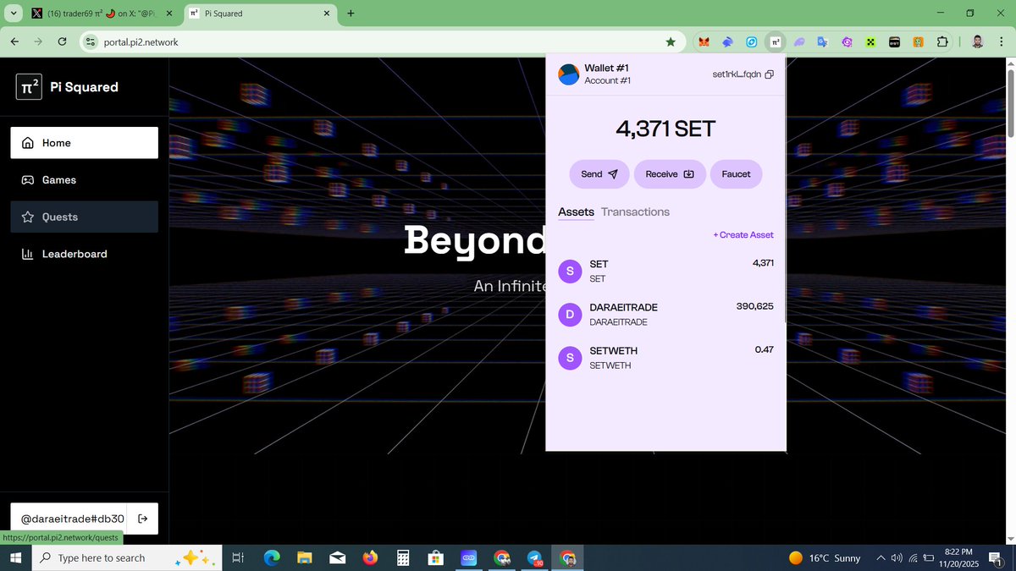The height and width of the screenshot is (571, 1016).
Task: Go to Home in sidebar
Action: 84,143
